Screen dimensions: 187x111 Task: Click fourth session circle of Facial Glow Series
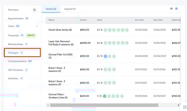tap(118, 30)
